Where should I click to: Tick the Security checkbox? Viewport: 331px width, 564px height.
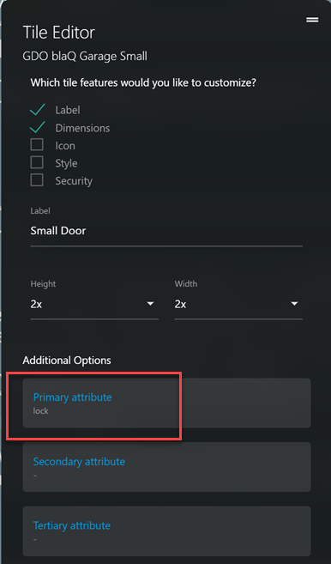click(x=37, y=180)
